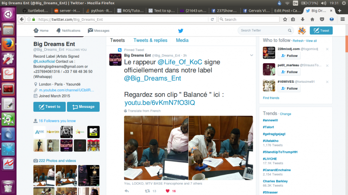Screen dimensions: 348x195
Task: Toggle the heart like on pinned tweet
Action: [167, 191]
